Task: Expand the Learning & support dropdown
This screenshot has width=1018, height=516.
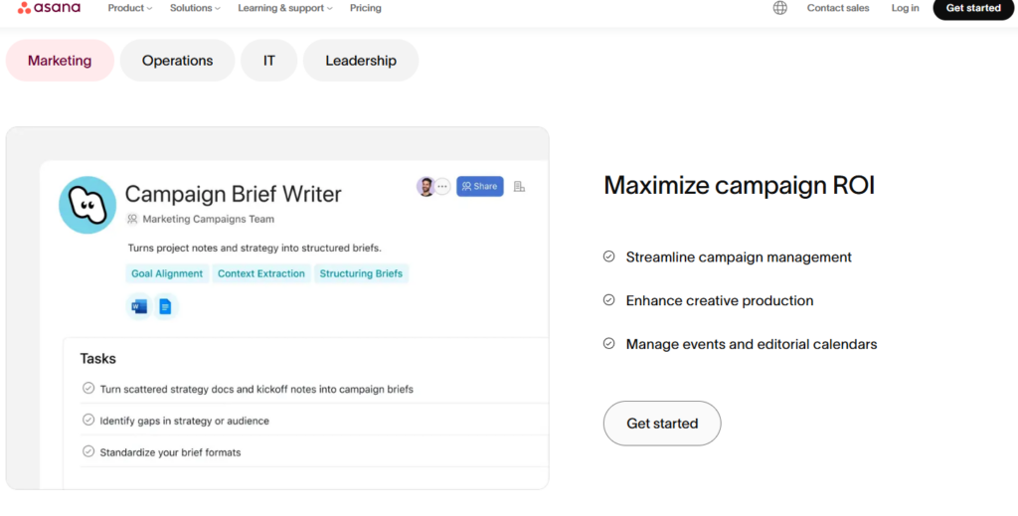Action: [x=285, y=8]
